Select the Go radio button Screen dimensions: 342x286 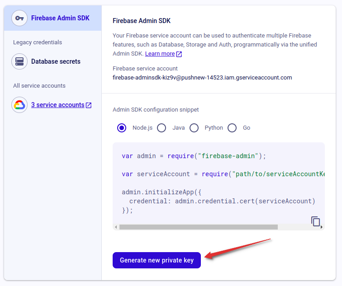(232, 128)
